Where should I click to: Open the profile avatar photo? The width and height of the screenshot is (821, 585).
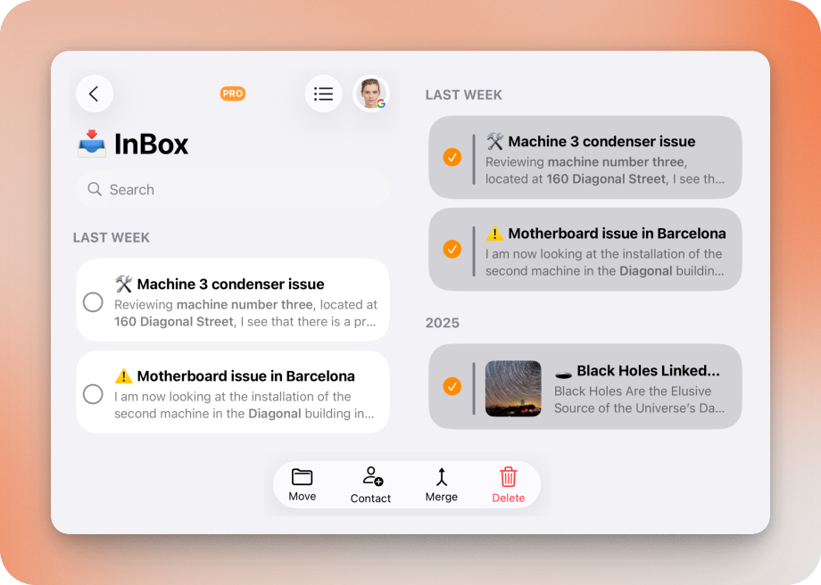pos(371,93)
